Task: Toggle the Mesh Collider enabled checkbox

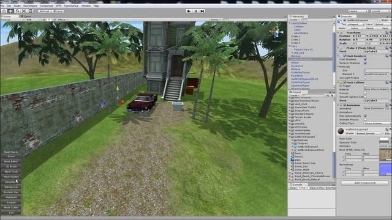Action: pyautogui.click(x=345, y=82)
